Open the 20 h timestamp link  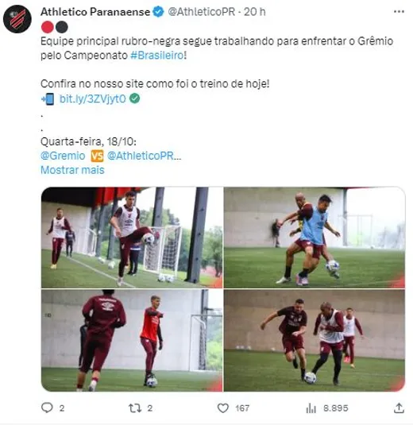point(254,12)
